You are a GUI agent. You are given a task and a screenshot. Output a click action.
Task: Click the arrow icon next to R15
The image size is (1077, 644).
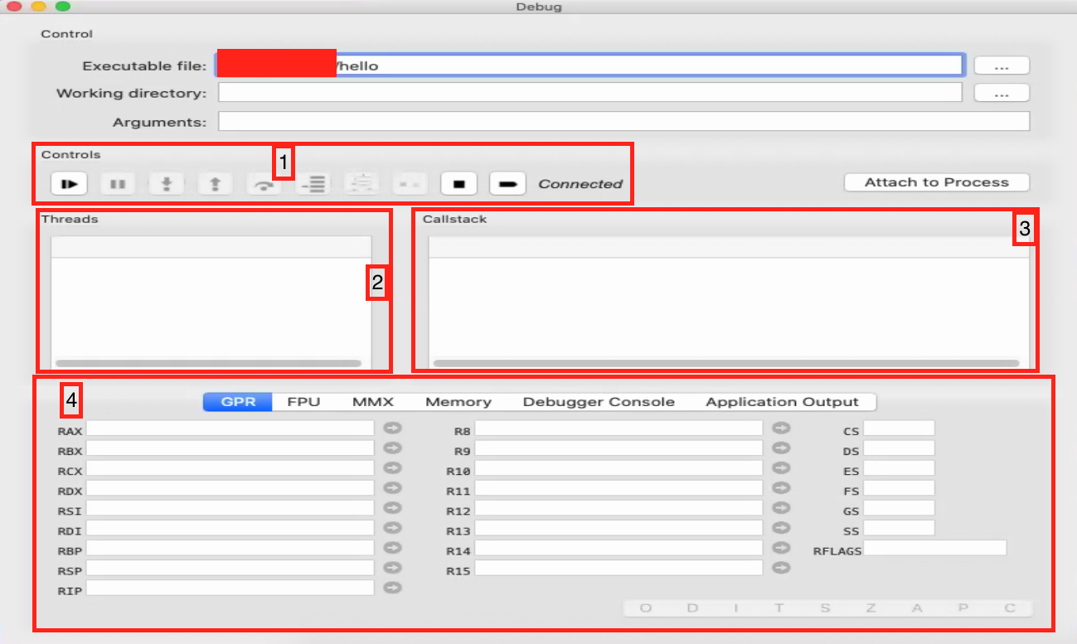pos(780,568)
